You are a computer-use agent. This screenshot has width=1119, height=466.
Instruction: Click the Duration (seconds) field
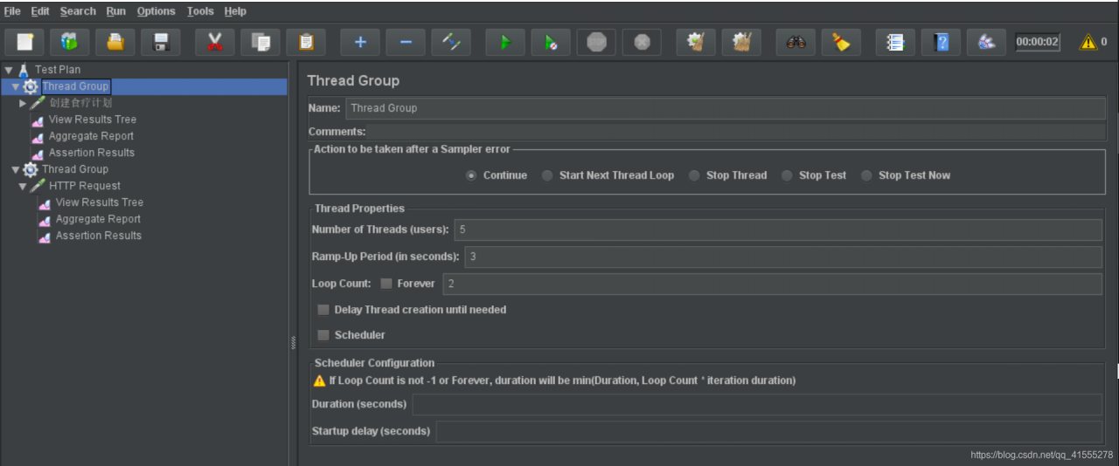(x=757, y=404)
